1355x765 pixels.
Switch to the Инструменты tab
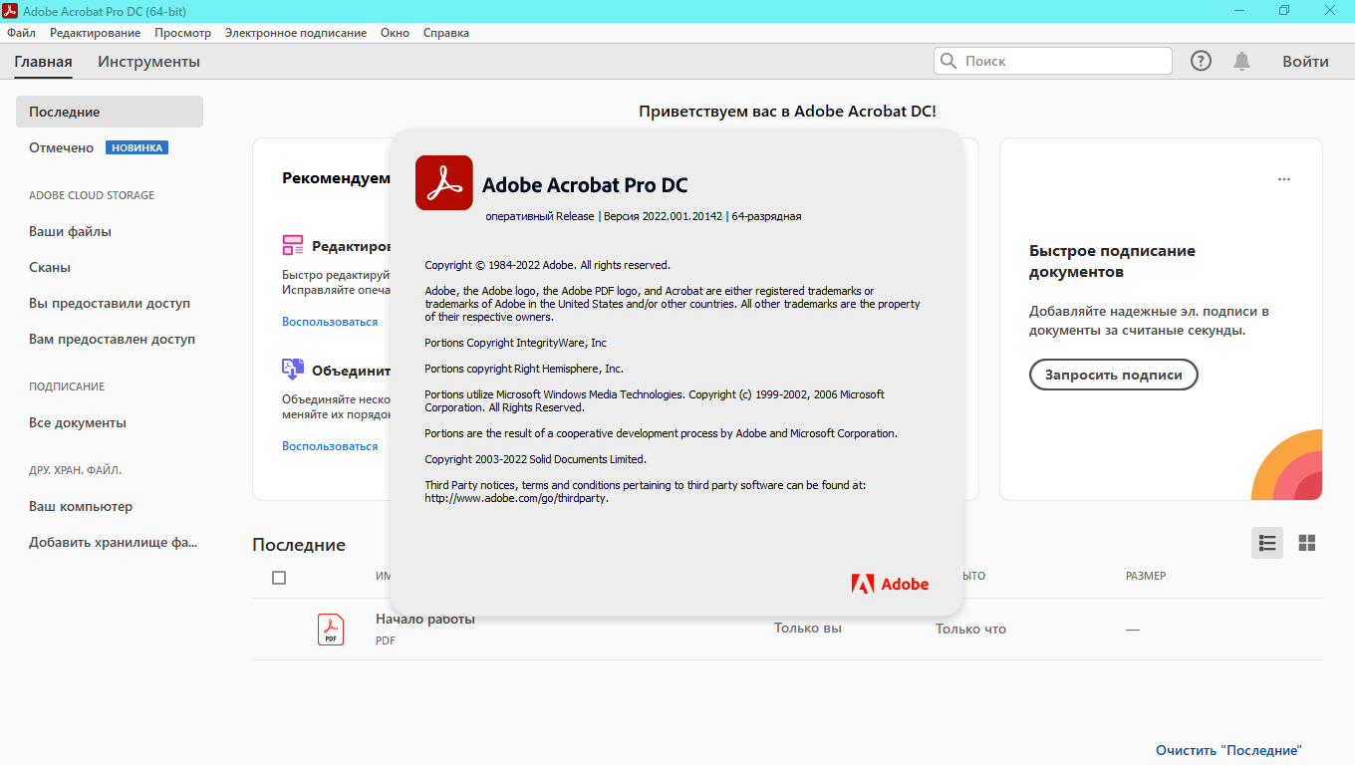pyautogui.click(x=148, y=62)
